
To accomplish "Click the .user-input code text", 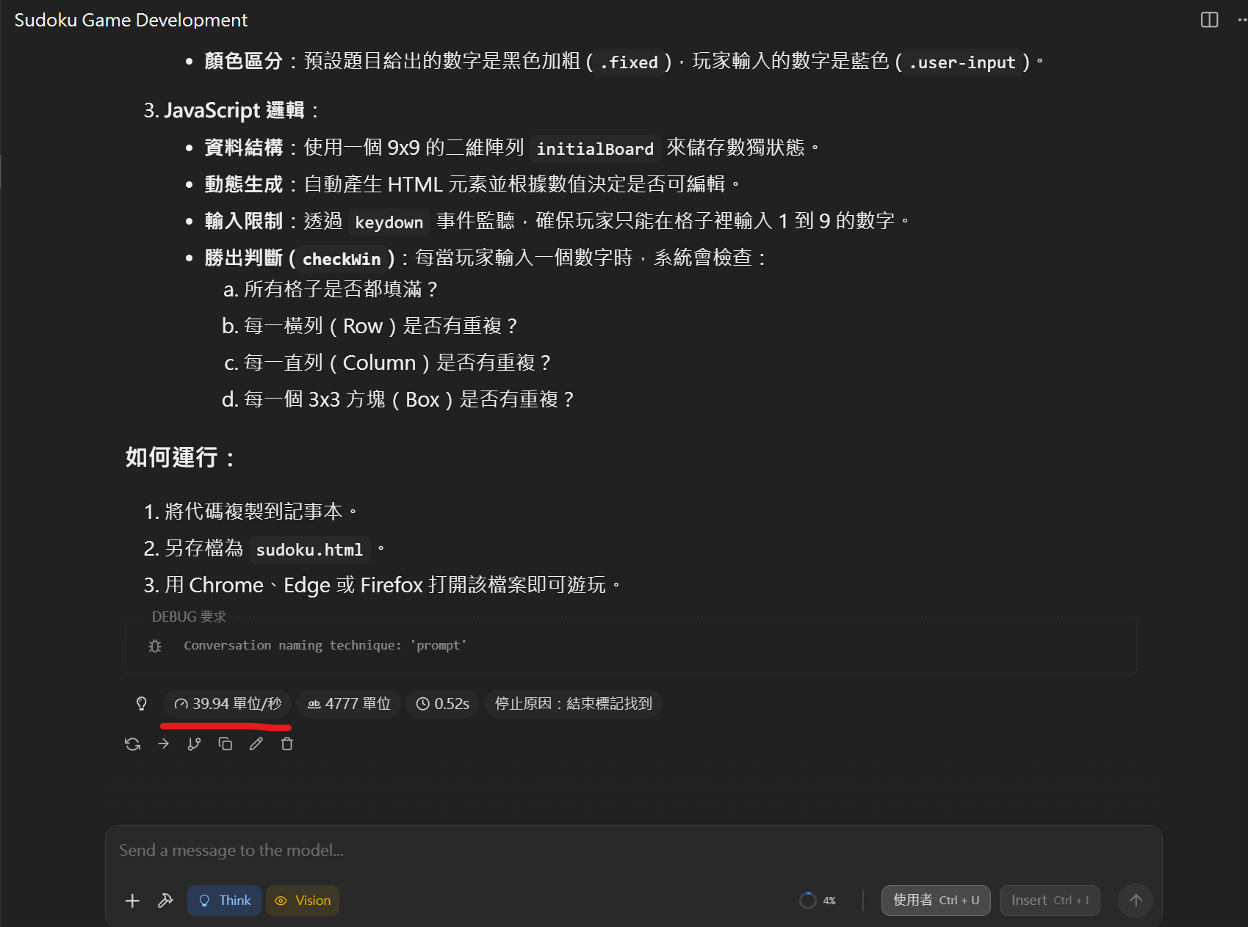I will (x=962, y=62).
